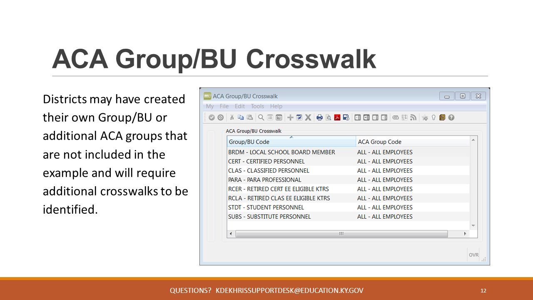The width and height of the screenshot is (533, 300).
Task: Click the RSS-style Notify icon
Action: click(413, 117)
